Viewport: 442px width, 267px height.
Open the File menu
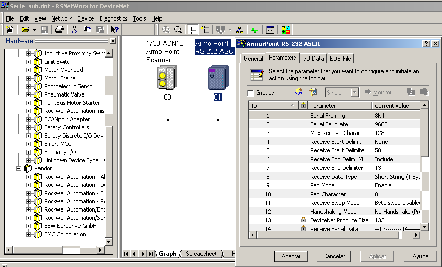[10, 18]
